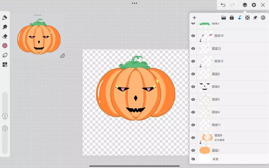Select 图层1 orange base thumbnail

(x=205, y=150)
